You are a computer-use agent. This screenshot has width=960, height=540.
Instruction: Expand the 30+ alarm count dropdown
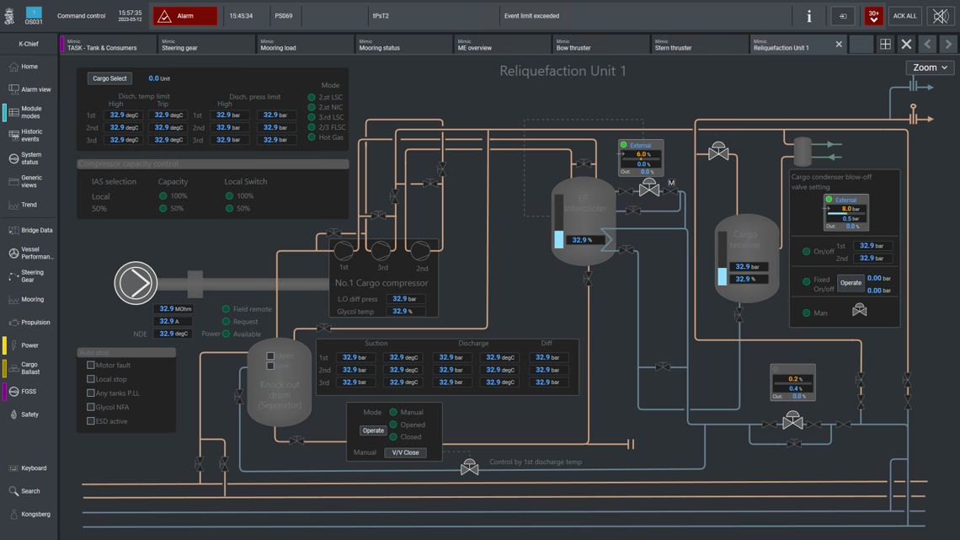click(873, 16)
